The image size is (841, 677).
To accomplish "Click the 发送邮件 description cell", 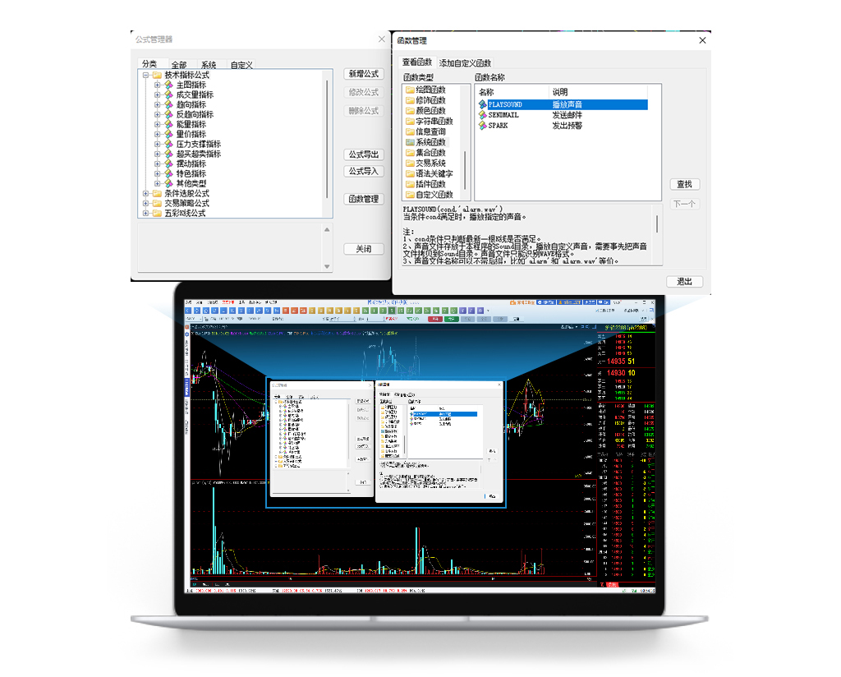I will coord(567,115).
